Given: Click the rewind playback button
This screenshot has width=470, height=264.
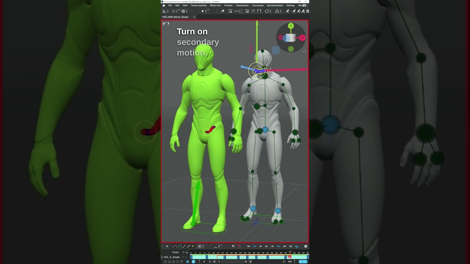Looking at the screenshot, I should pyautogui.click(x=249, y=246).
